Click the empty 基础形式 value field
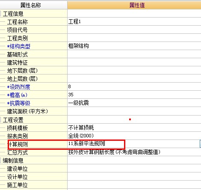This screenshot has width=201, height=190. [134, 54]
